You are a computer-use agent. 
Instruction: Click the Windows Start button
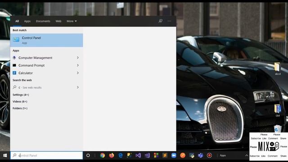[5, 155]
